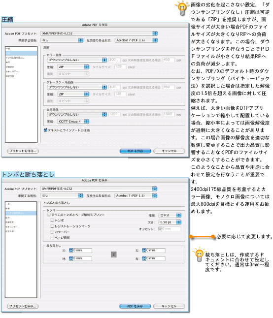Open color image downsampling dropdown

coord(77,60)
